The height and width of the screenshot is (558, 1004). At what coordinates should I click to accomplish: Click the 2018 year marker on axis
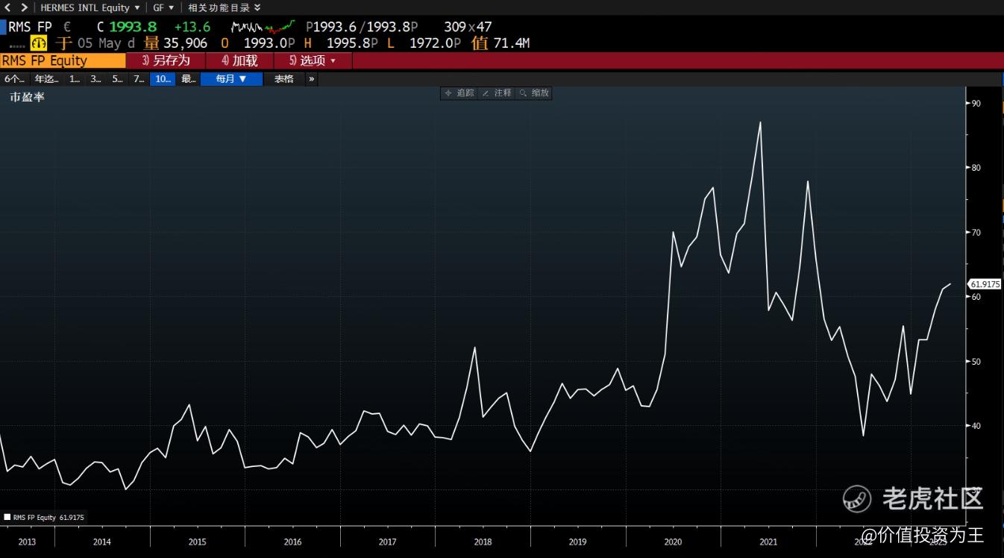point(483,542)
